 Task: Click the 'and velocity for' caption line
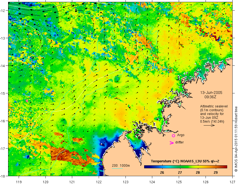(x=212, y=114)
